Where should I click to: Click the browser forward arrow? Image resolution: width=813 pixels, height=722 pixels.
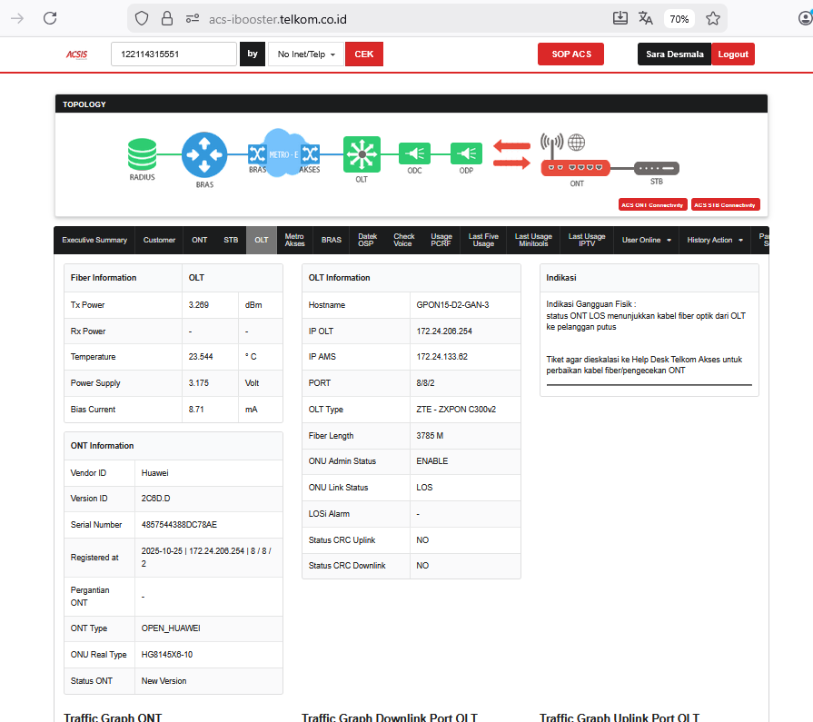click(x=17, y=19)
